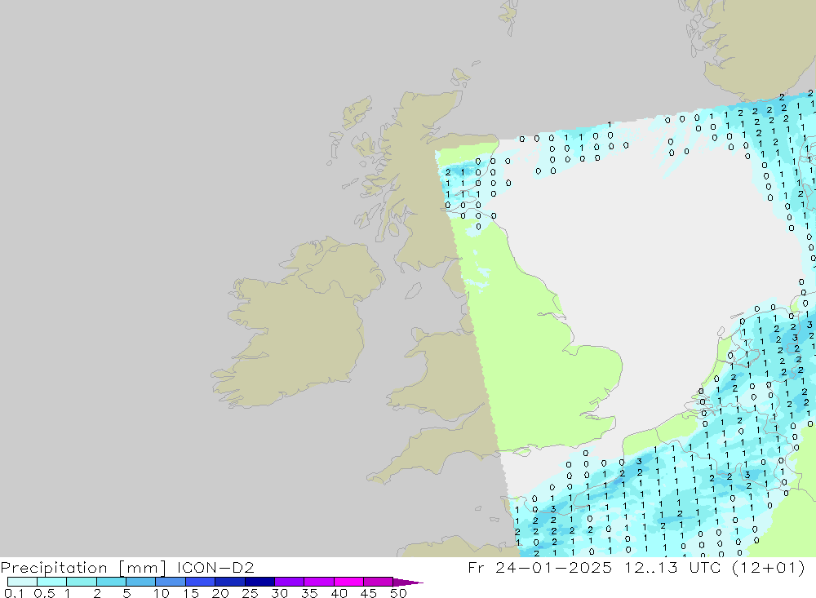Screen dimensions: 816x598
Task: Click the 2–5 mm legend swatch
Action: 111,582
